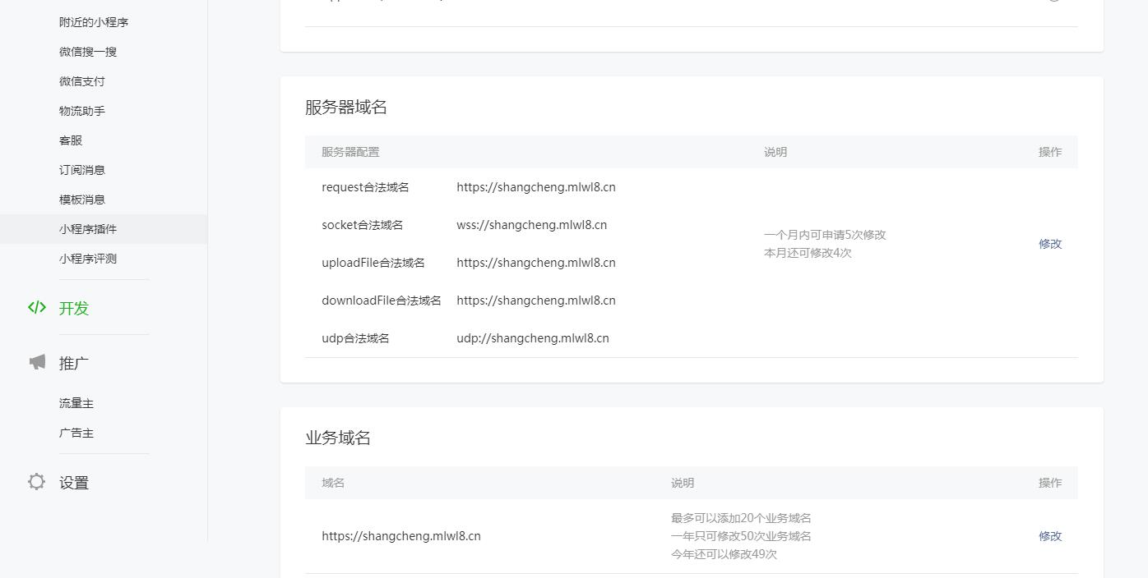
Task: Go to 微信支付 menu entry
Action: click(x=82, y=81)
